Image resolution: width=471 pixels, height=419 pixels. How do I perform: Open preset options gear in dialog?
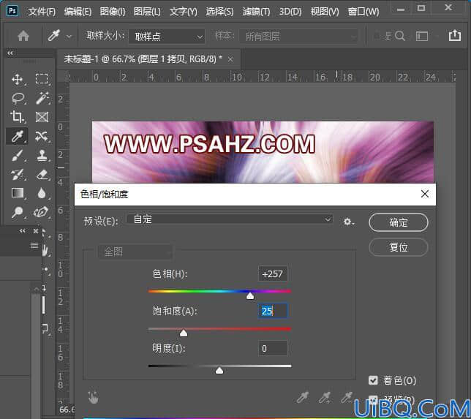pos(348,222)
